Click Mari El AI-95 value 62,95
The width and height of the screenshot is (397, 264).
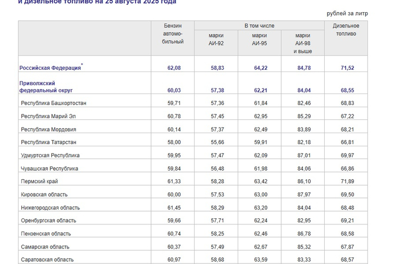260,116
